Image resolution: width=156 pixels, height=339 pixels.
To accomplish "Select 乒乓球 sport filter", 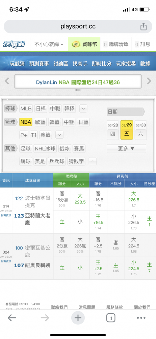I will tap(57, 161).
